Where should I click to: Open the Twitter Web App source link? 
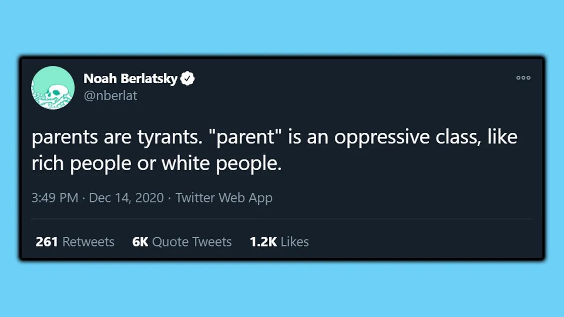coord(224,198)
